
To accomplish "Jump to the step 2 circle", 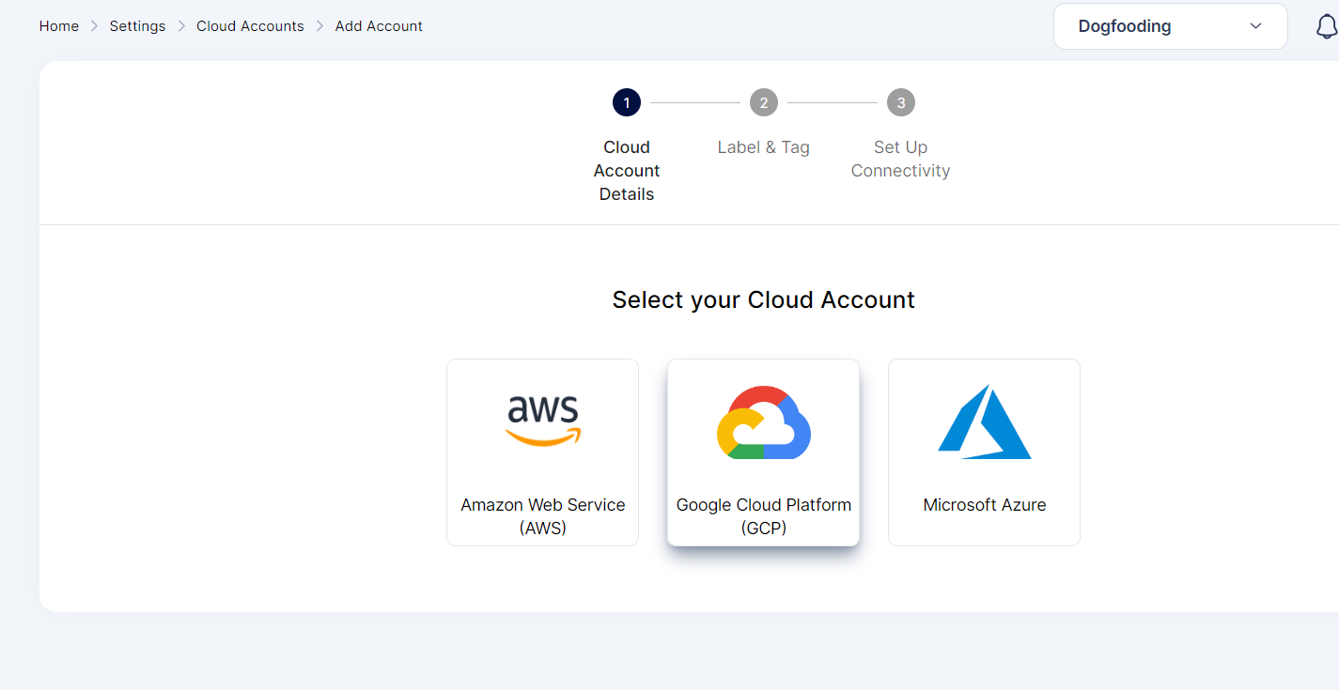I will click(x=763, y=102).
